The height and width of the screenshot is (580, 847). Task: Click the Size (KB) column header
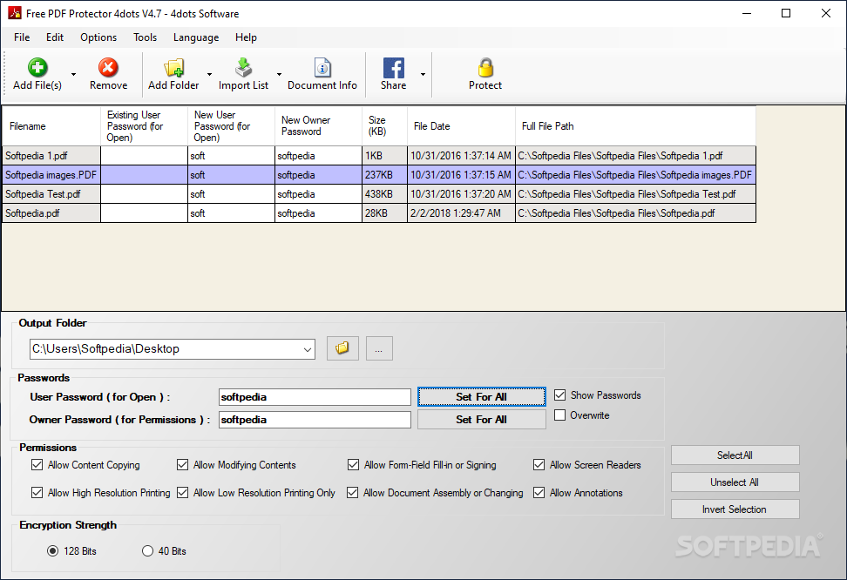[384, 125]
